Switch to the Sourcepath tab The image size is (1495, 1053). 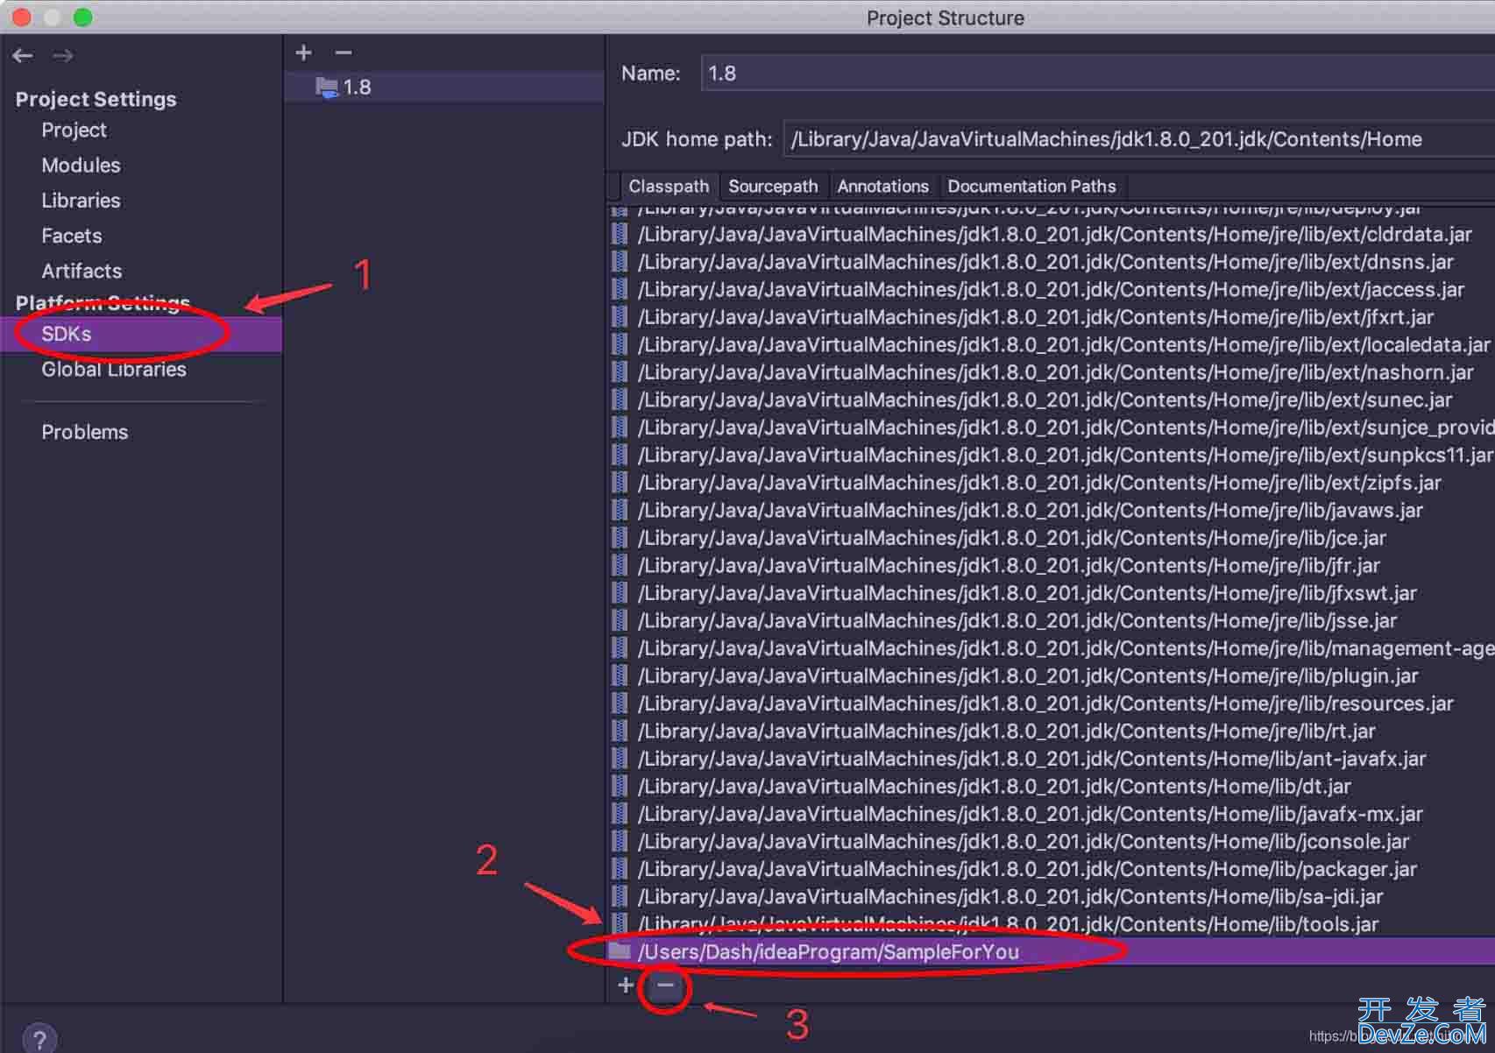pyautogui.click(x=773, y=186)
